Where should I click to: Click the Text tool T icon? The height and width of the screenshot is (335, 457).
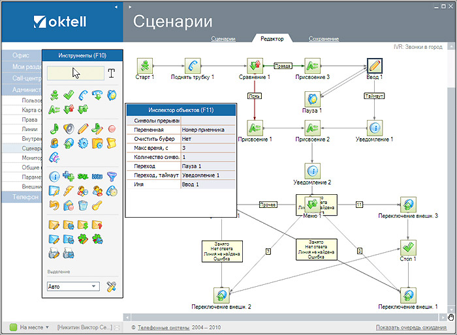click(111, 73)
